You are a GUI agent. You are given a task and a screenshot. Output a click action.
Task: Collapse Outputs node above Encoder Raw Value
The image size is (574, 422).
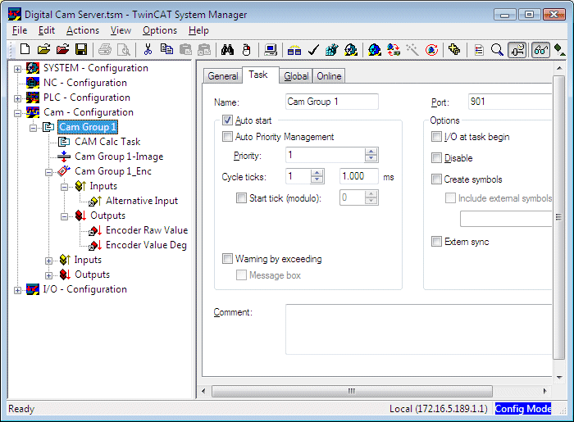pyautogui.click(x=65, y=216)
